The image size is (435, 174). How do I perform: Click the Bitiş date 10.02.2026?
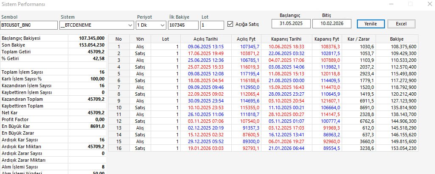(332, 24)
